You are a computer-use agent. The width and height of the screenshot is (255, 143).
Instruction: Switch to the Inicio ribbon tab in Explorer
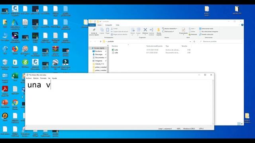[100, 25]
